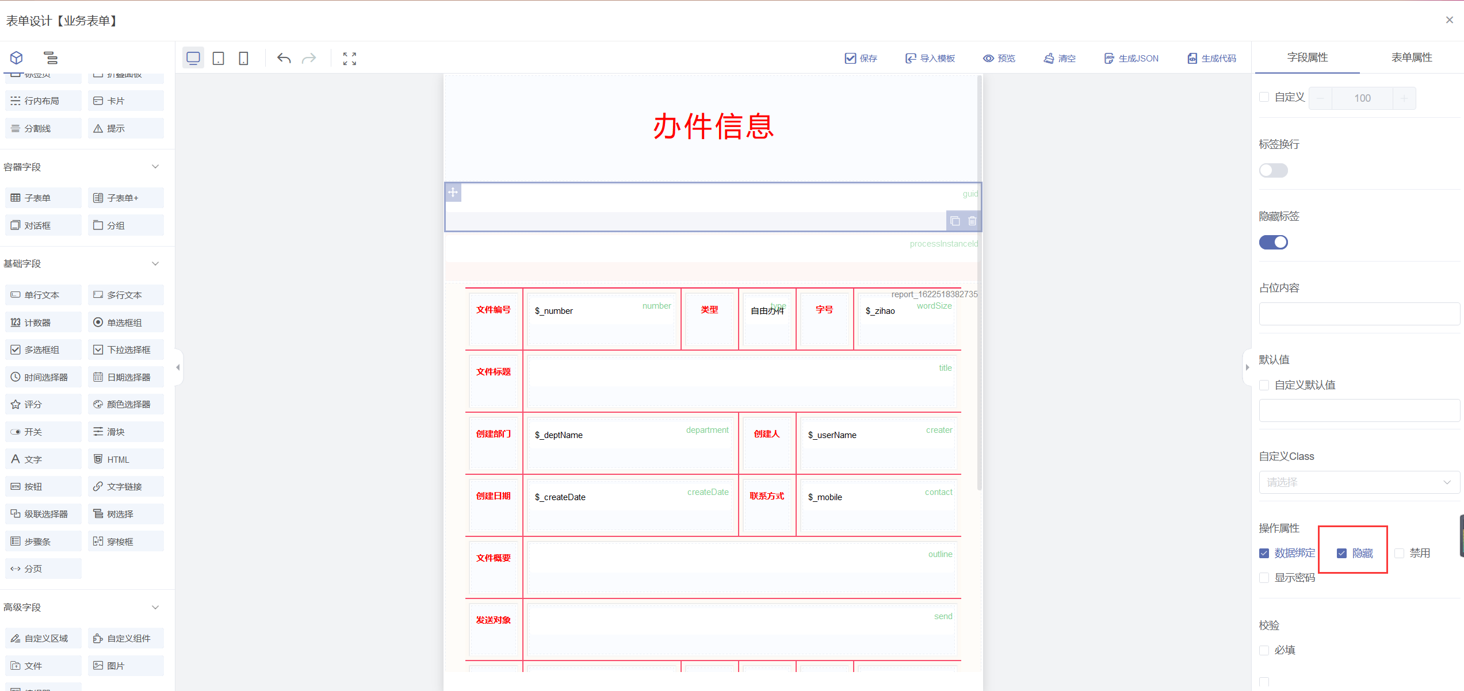Add a 时间选择器 field
The image size is (1464, 691).
coord(44,377)
